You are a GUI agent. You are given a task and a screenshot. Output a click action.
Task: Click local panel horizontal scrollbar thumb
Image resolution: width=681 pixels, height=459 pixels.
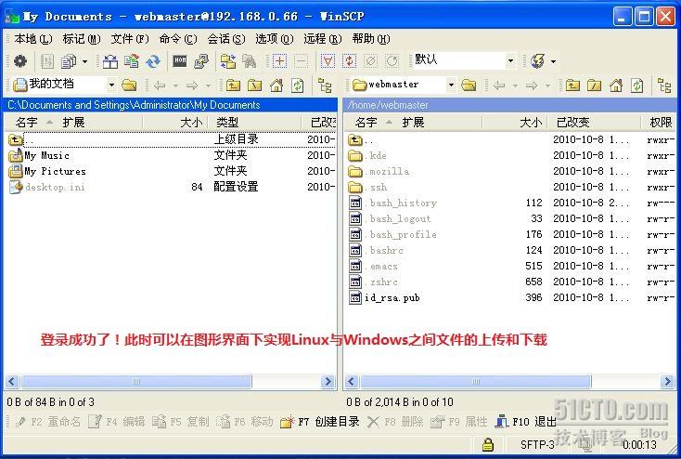[x=136, y=382]
